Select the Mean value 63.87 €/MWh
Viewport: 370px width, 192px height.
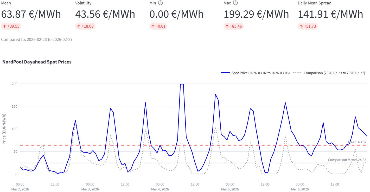[x=31, y=14]
